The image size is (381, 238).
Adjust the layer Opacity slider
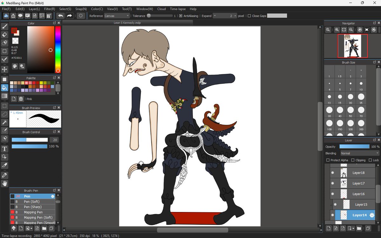point(354,147)
